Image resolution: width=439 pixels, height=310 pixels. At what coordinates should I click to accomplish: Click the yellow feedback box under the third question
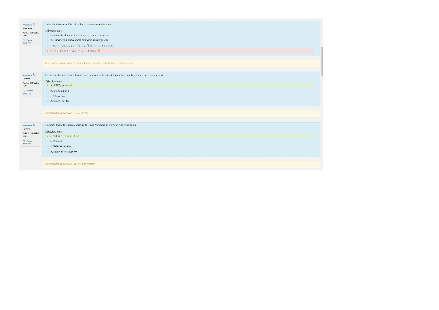[x=181, y=164]
